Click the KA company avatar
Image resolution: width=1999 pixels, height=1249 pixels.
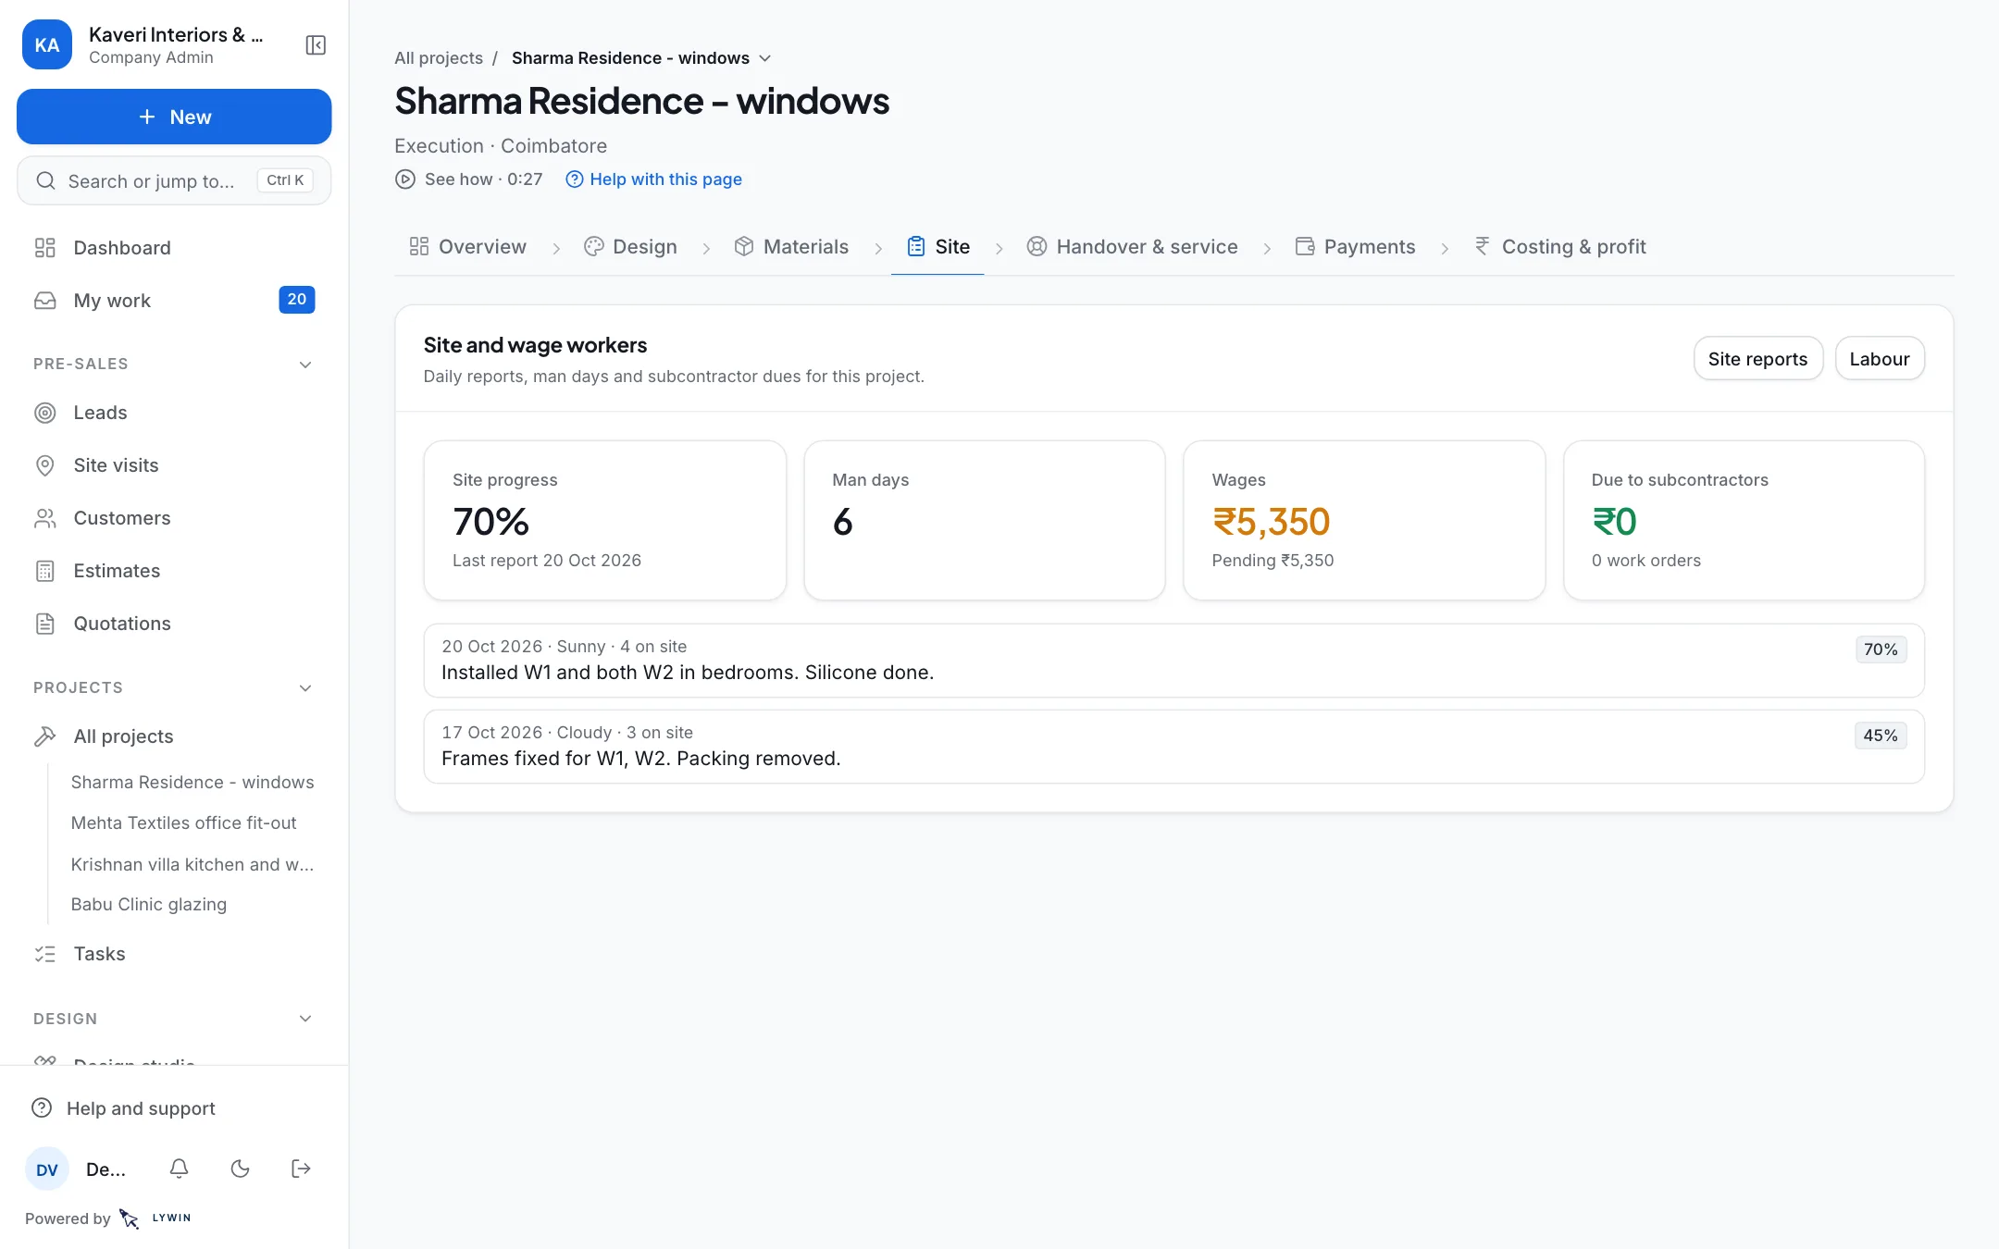click(x=47, y=44)
